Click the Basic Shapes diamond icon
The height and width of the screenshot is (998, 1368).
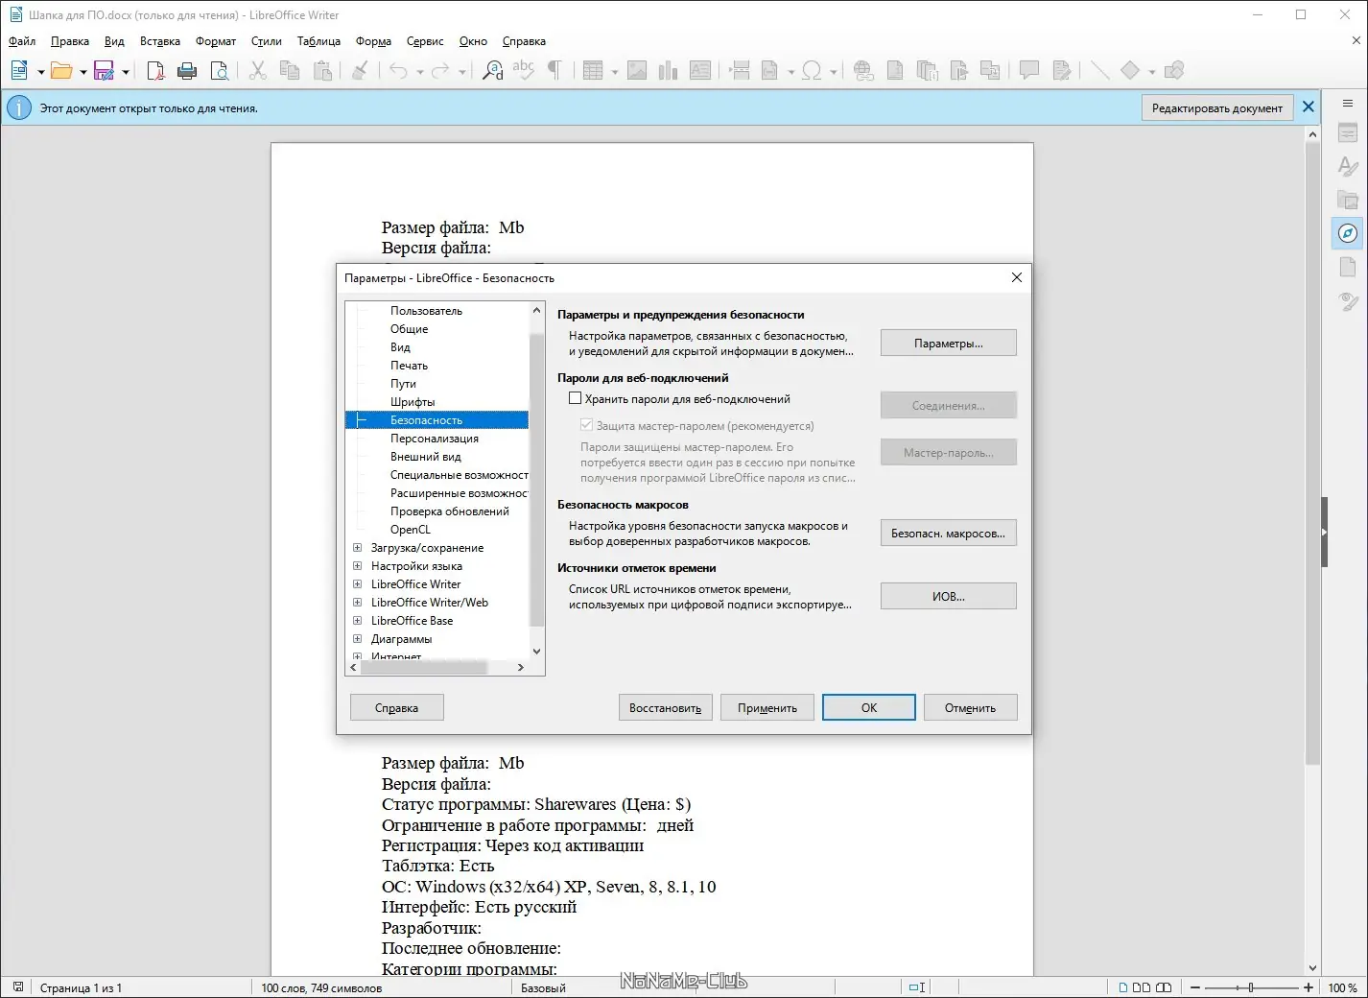click(1130, 70)
